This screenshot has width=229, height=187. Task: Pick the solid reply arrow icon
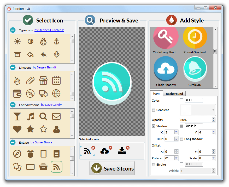[x=44, y=55]
